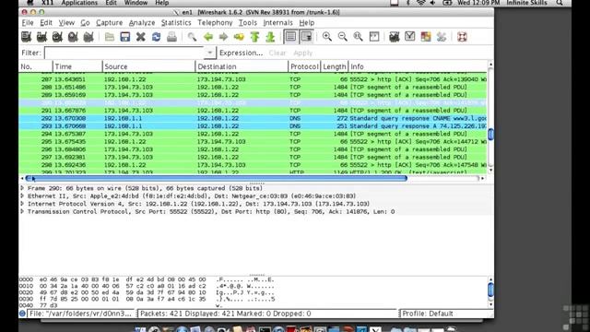Find a packet using the magnifier icon
This screenshot has width=590, height=332.
click(x=192, y=37)
